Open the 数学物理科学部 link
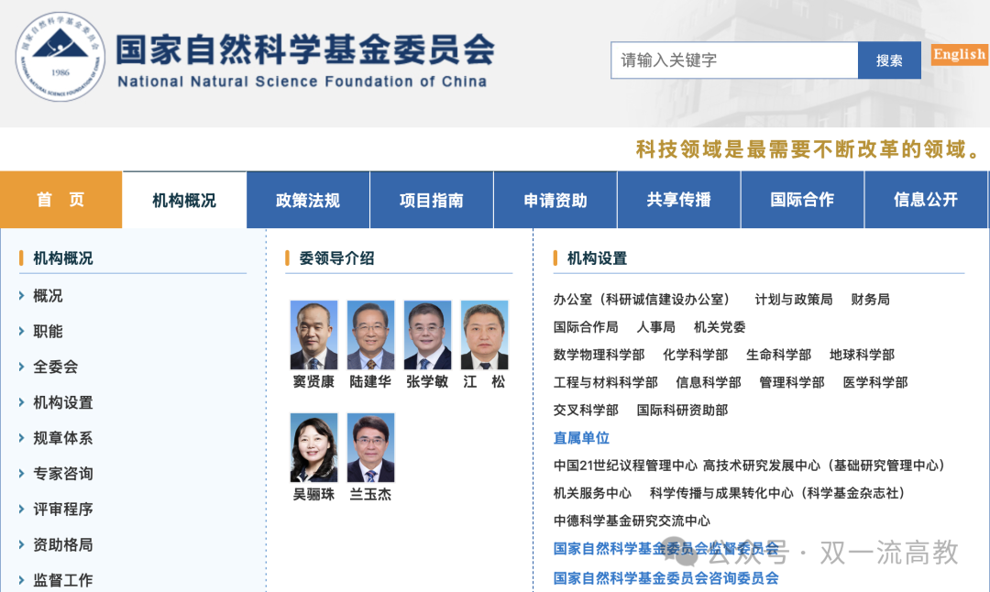 pos(599,355)
